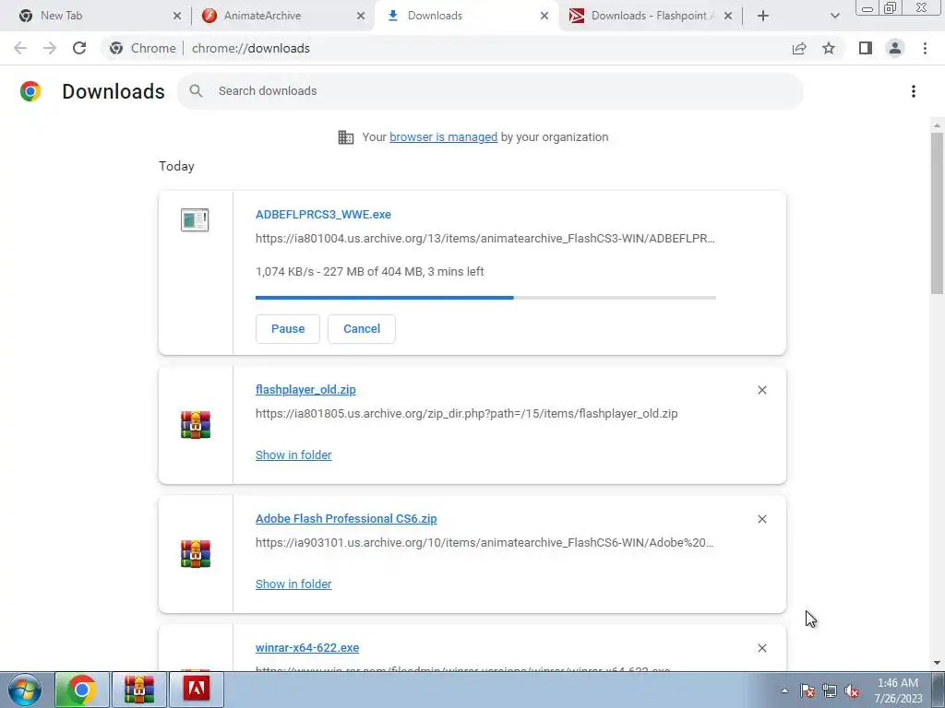The width and height of the screenshot is (945, 708).
Task: Show Adobe Flash Professional CS6.zip in folder
Action: coord(293,584)
